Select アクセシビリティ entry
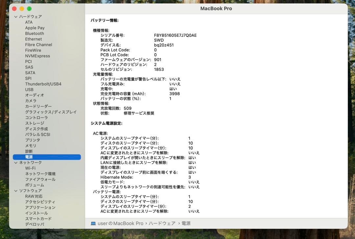 click(40, 202)
